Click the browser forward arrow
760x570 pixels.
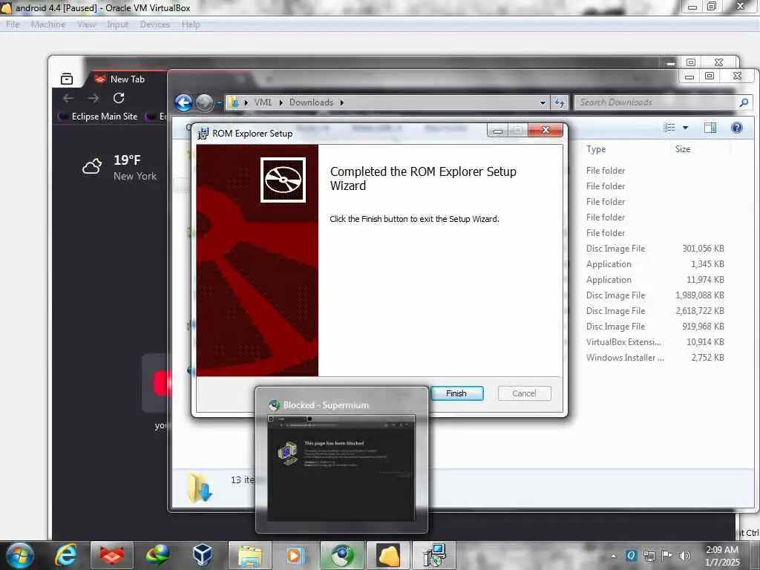point(94,99)
